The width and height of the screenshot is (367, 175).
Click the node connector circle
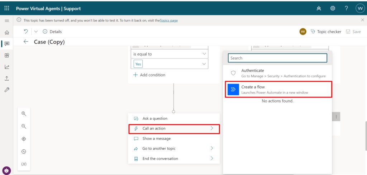(173, 112)
